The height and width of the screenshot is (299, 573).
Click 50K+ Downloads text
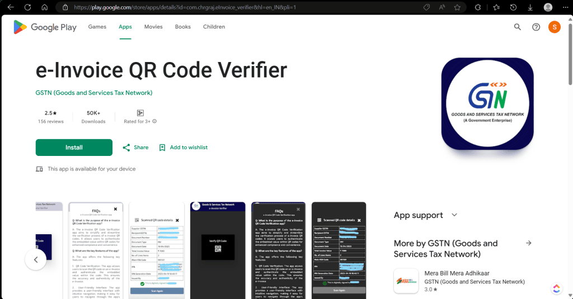[x=93, y=117]
